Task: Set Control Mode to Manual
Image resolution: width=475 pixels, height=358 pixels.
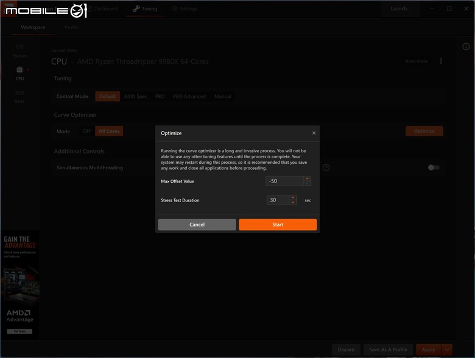Action: pos(223,96)
